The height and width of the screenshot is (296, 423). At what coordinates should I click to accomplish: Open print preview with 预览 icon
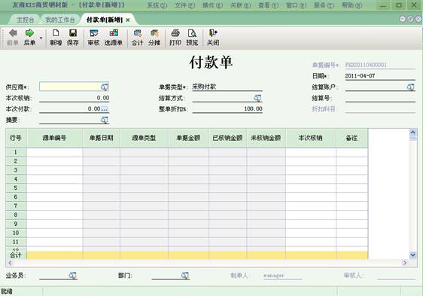(x=192, y=37)
